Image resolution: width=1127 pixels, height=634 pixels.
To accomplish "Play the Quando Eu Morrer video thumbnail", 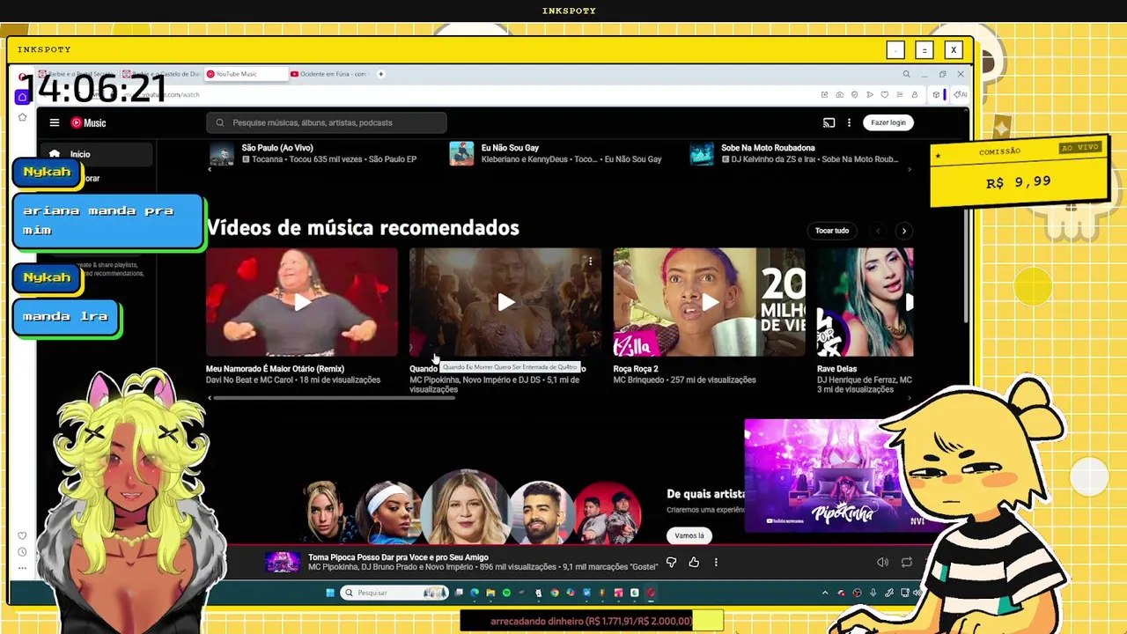I will click(x=505, y=302).
